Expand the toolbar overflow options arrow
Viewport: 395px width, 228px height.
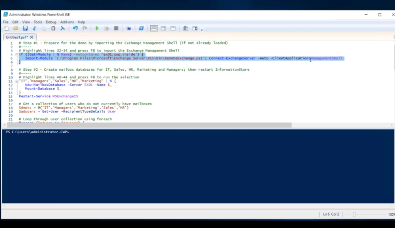click(202, 30)
